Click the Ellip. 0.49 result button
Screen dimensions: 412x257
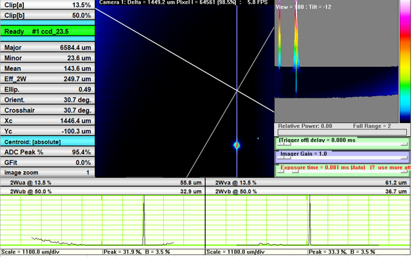(48, 90)
